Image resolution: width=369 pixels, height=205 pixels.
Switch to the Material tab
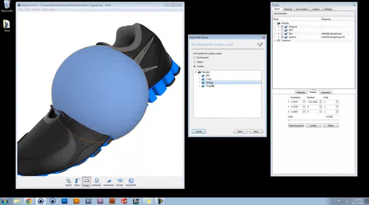288,9
